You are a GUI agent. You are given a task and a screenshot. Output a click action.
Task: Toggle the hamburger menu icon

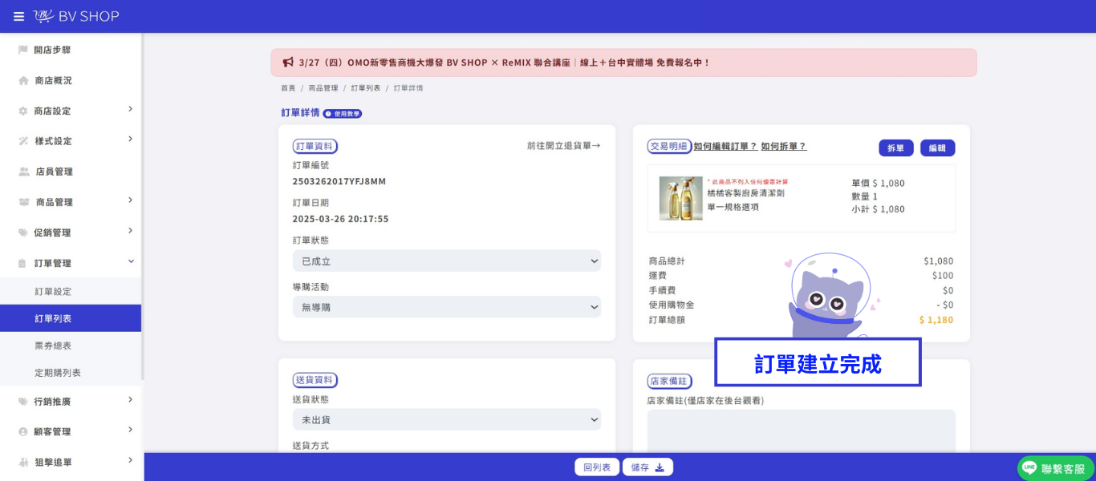pyautogui.click(x=18, y=16)
